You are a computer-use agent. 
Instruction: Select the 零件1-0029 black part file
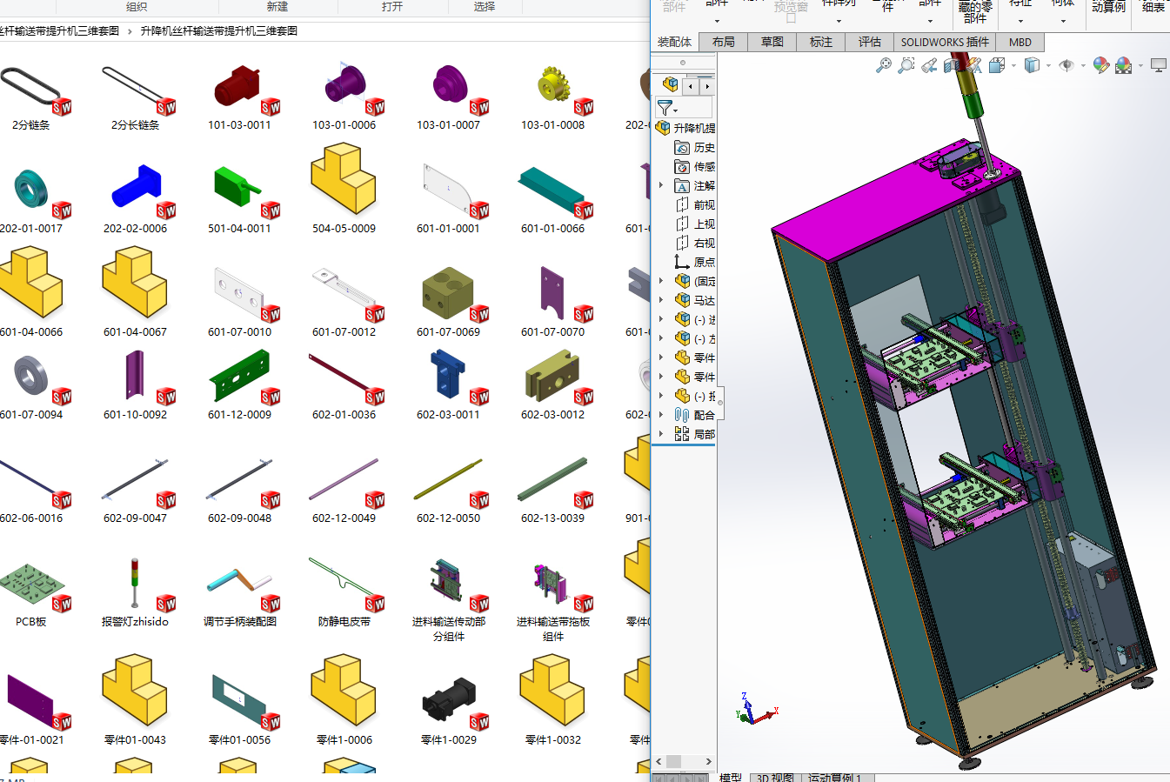pyautogui.click(x=448, y=709)
